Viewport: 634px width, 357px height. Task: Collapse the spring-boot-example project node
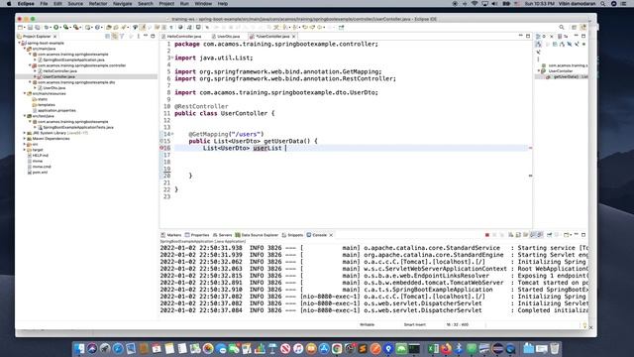pos(20,43)
